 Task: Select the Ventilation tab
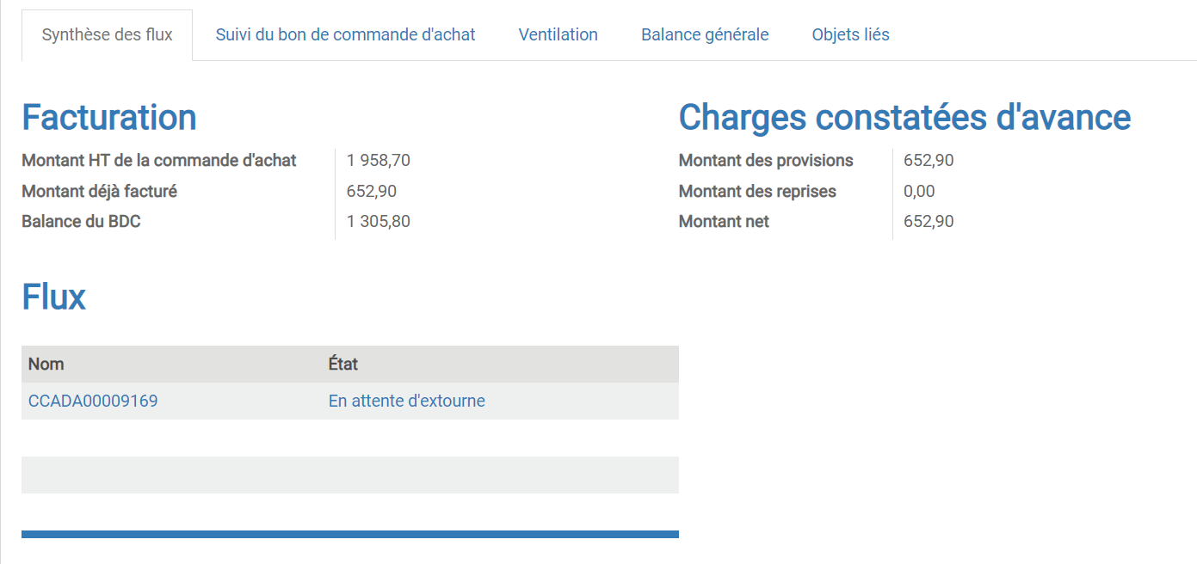558,35
